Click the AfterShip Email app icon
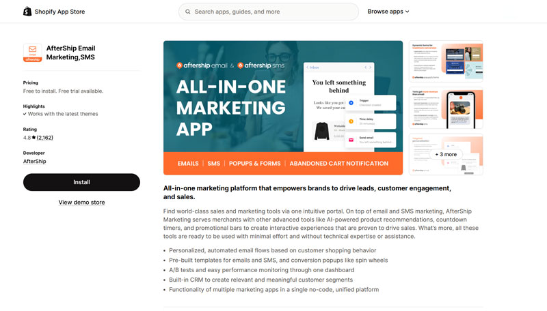 coord(32,53)
